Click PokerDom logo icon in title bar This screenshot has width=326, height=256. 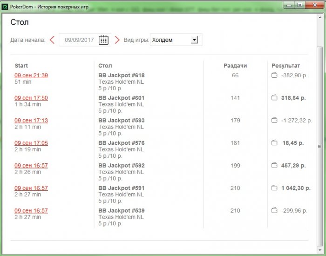click(x=5, y=7)
